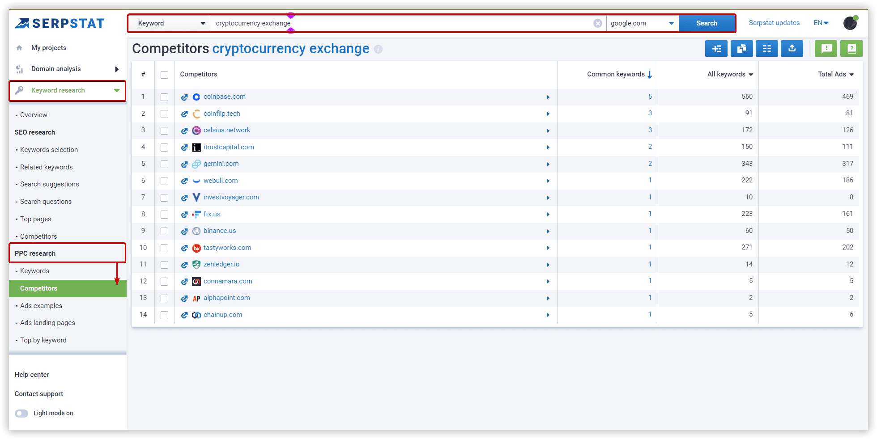Open the Contact support link
The image size is (877, 439).
39,394
